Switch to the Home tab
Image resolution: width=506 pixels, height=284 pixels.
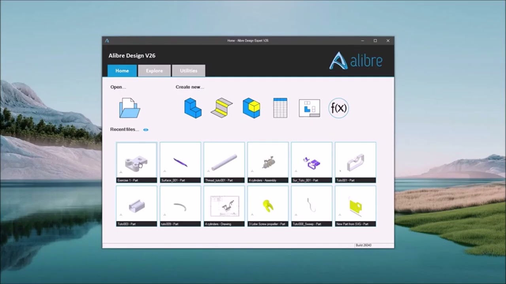pyautogui.click(x=122, y=71)
